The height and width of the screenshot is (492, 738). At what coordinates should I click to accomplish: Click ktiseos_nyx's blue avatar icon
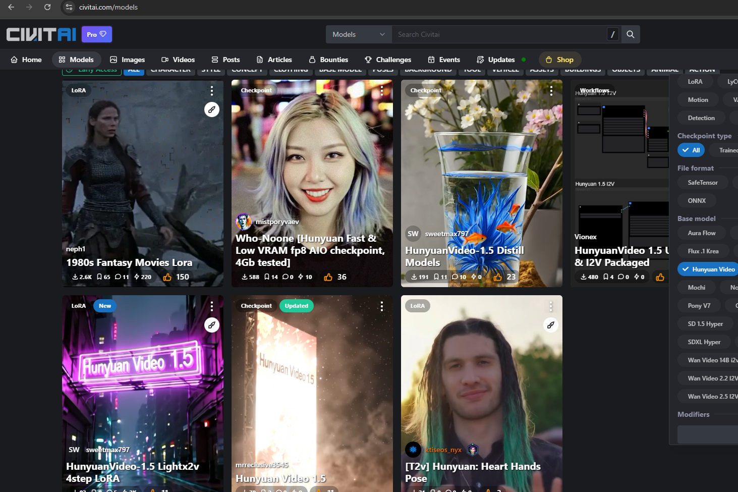point(413,450)
